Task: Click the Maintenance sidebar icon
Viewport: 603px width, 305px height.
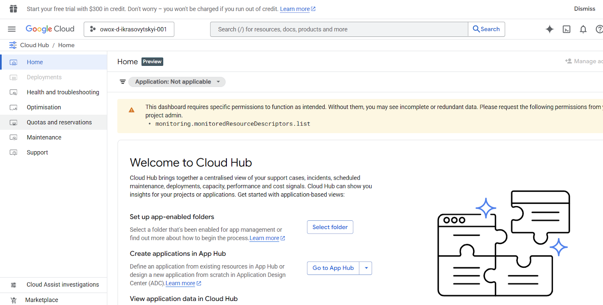Action: 13,137
